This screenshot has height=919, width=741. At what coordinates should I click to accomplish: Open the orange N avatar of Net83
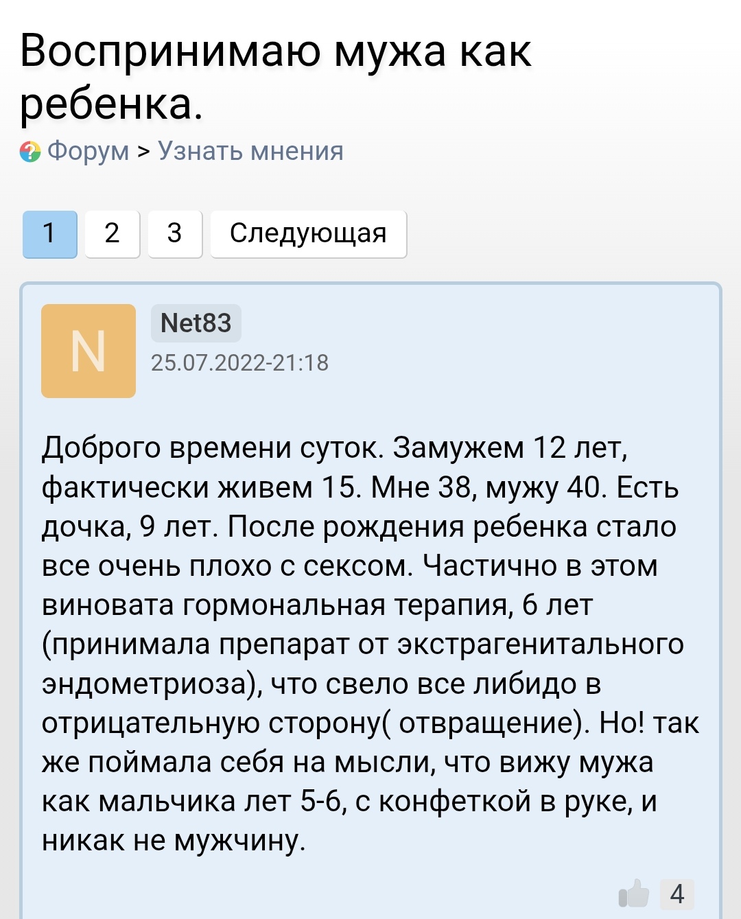(x=89, y=351)
